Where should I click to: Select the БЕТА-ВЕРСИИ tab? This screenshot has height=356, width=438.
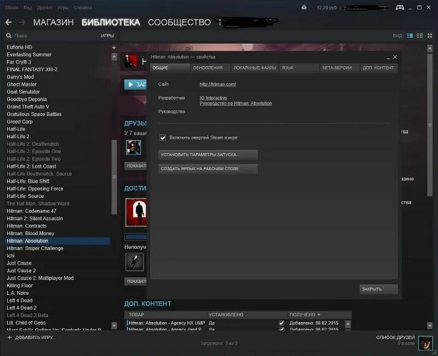339,68
